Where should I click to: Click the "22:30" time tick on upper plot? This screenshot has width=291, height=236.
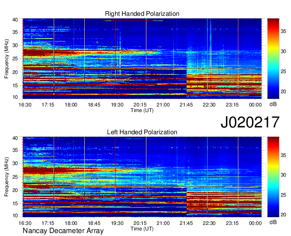209,105
